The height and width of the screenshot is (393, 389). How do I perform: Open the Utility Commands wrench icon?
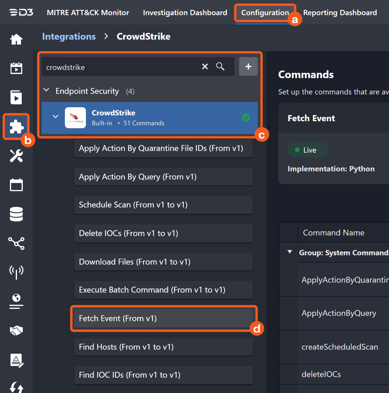16,156
